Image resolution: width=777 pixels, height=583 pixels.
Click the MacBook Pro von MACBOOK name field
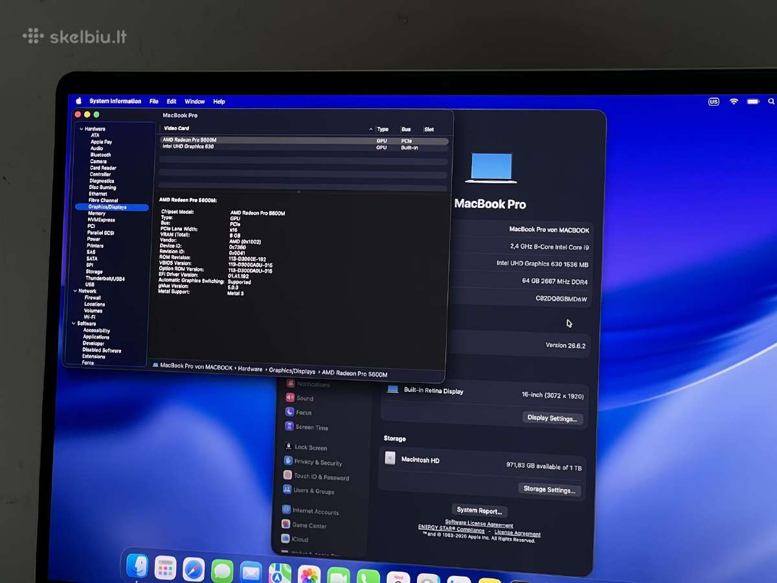549,230
